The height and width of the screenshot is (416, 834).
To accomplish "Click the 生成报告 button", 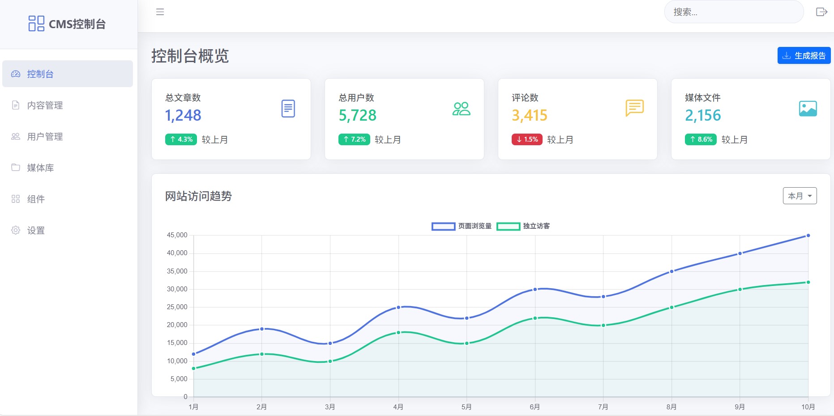I will point(804,56).
